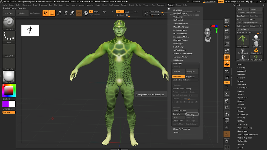Click the color picker square
The width and height of the screenshot is (267, 150).
pyautogui.click(x=9, y=91)
